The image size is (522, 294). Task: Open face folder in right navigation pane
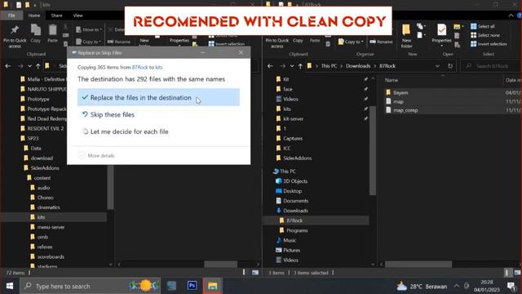pyautogui.click(x=288, y=89)
